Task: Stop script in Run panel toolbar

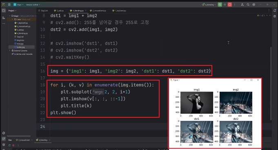Action: 13,146
